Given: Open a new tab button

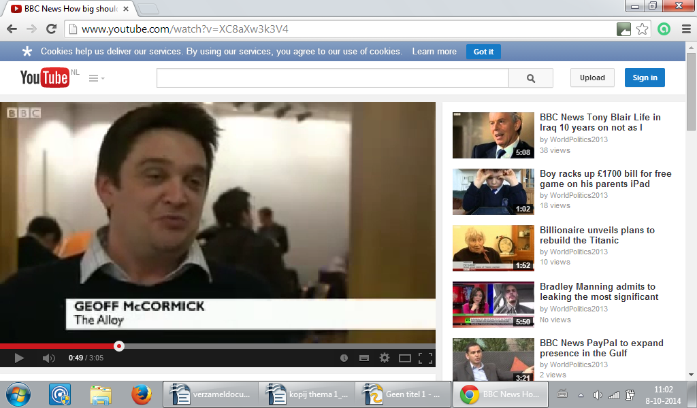Looking at the screenshot, I should [x=148, y=9].
